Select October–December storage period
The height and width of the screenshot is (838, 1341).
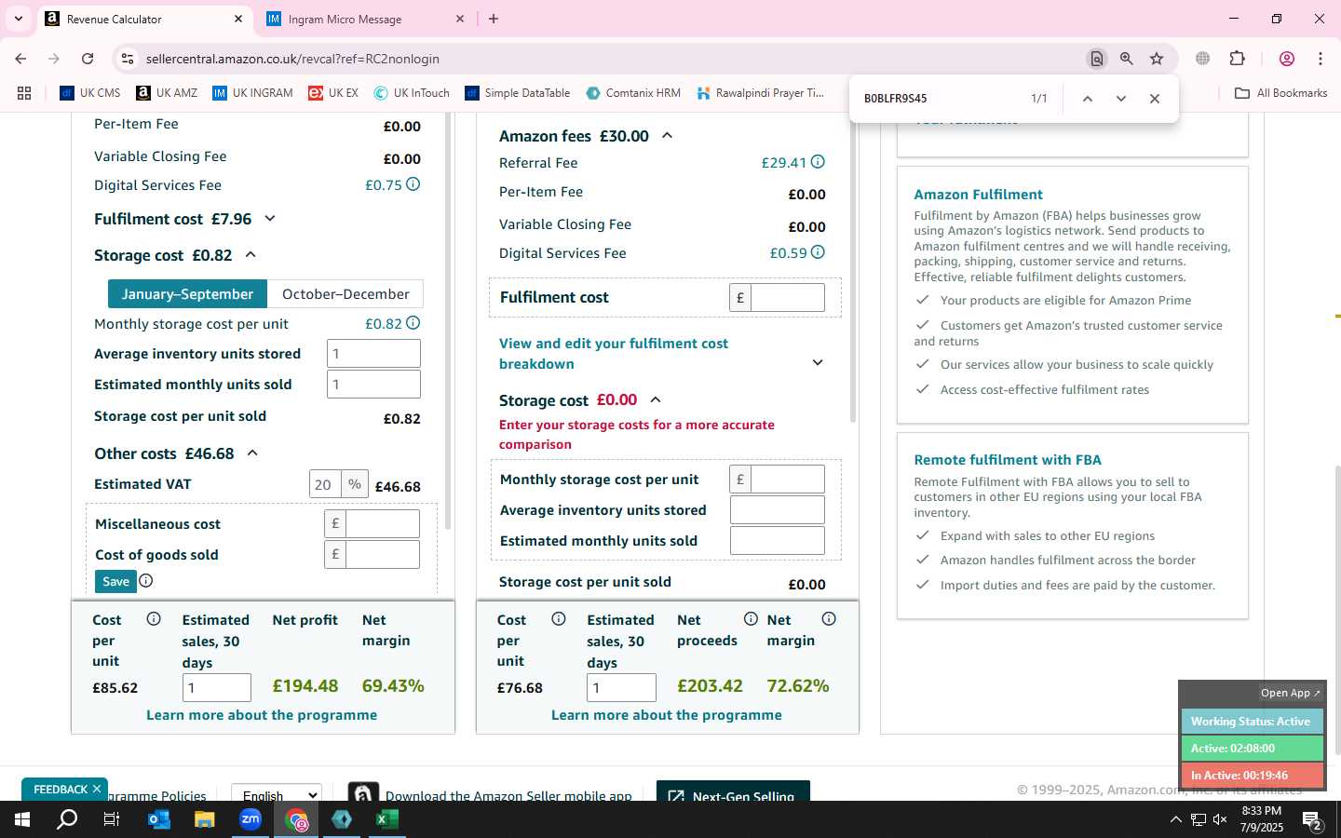click(x=345, y=294)
